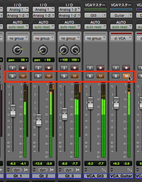Solo the Gt_1 track
The image size is (142, 182).
[12, 76]
